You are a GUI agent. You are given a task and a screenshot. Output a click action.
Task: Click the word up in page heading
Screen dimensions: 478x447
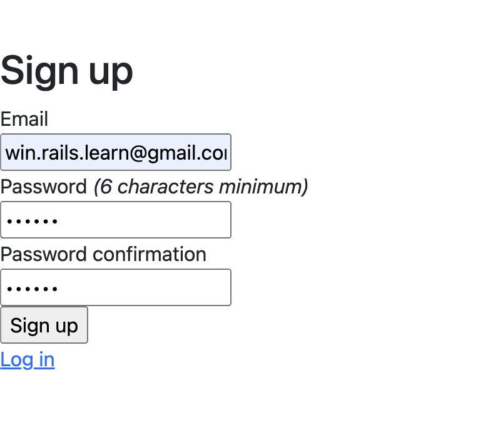click(111, 73)
